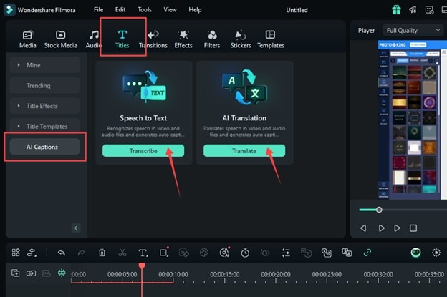The width and height of the screenshot is (447, 297).
Task: Redo the last action
Action: pyautogui.click(x=82, y=253)
